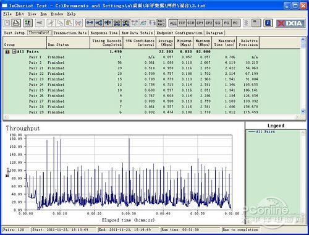Screen dimensions: 309x235
Task: Select the Pair 23 row
Action: tap(151, 79)
